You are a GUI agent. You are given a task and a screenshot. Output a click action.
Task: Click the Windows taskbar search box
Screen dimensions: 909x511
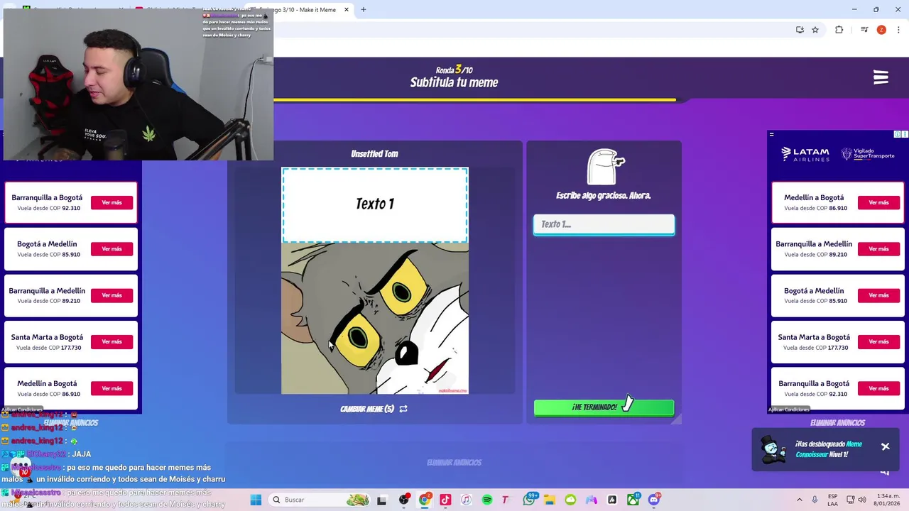321,500
